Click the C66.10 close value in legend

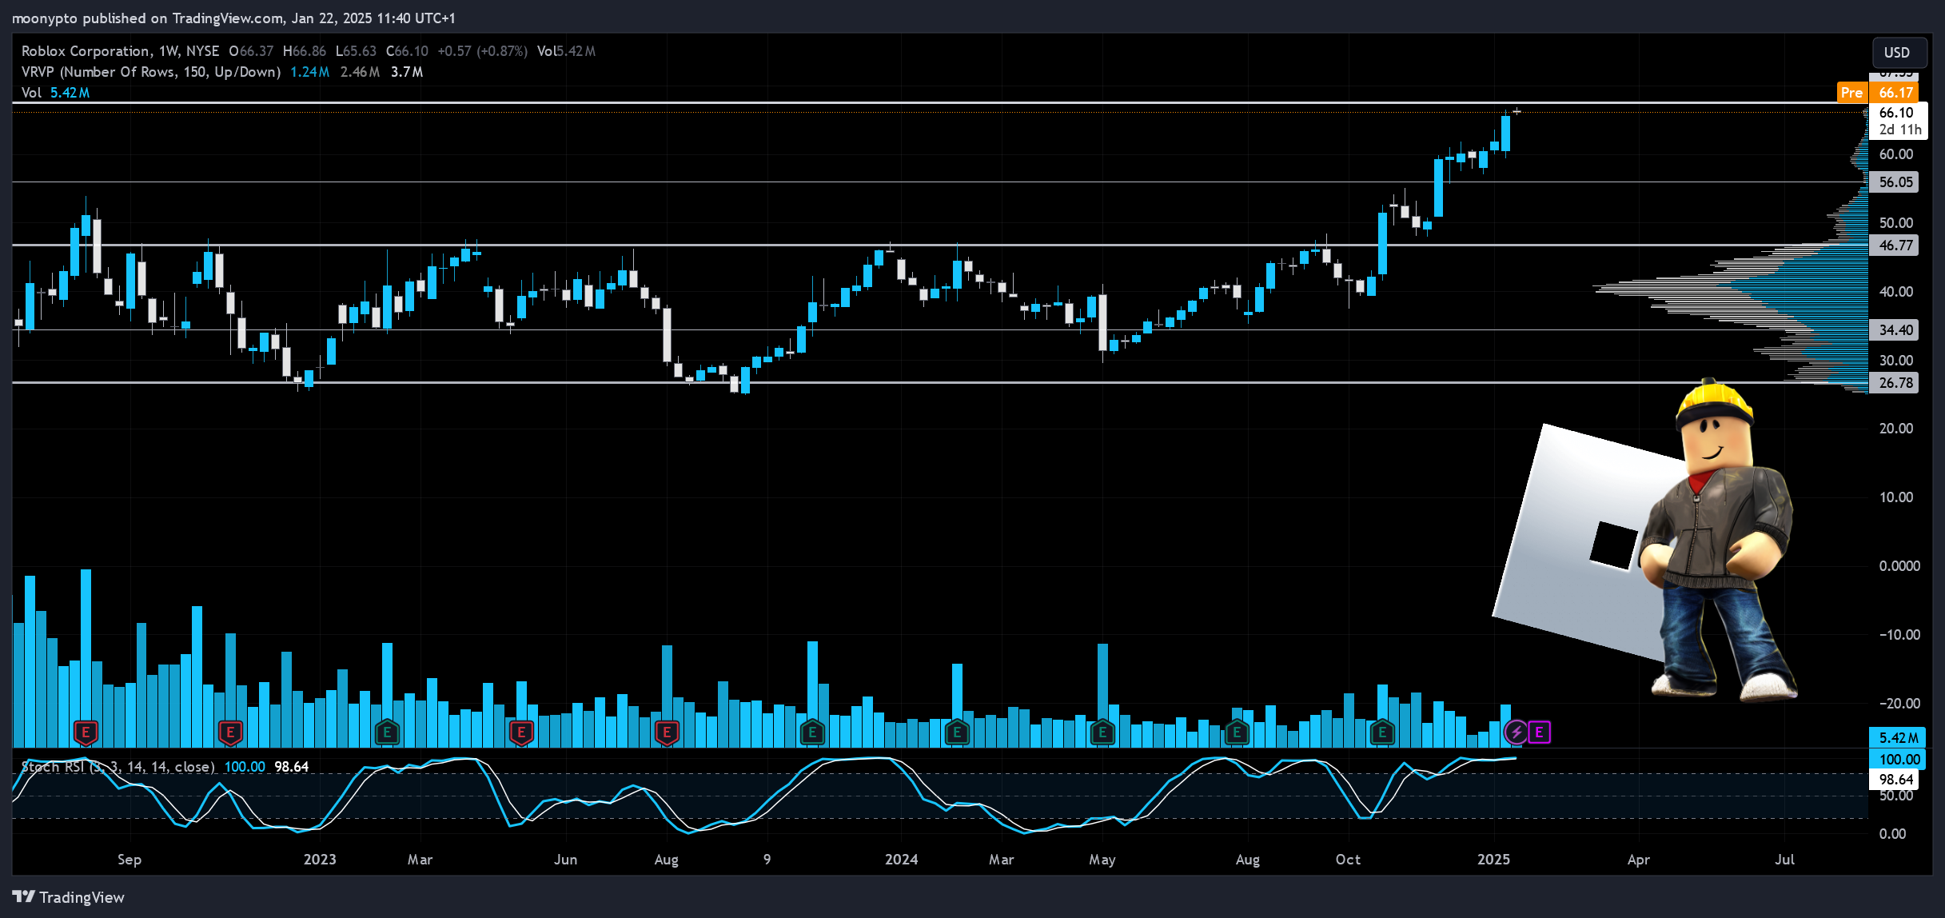(407, 51)
